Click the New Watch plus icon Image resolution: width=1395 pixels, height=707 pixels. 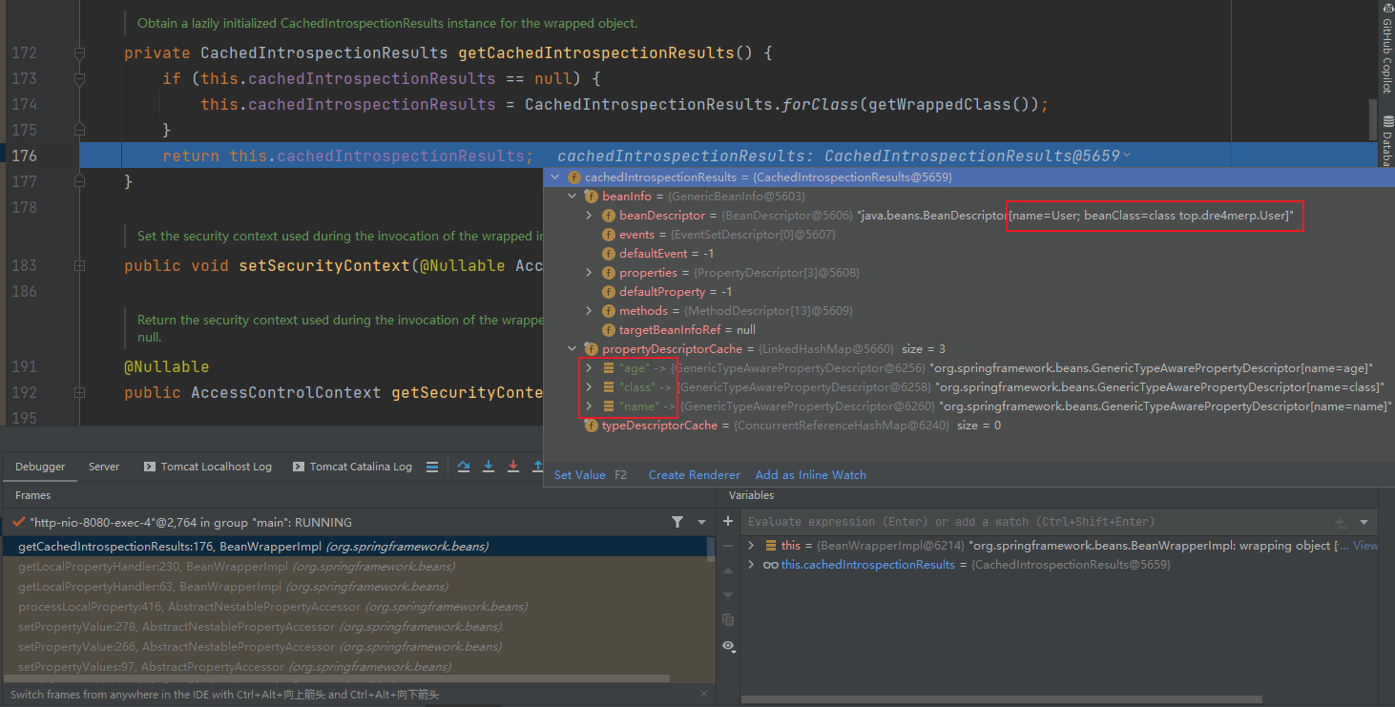pyautogui.click(x=728, y=521)
